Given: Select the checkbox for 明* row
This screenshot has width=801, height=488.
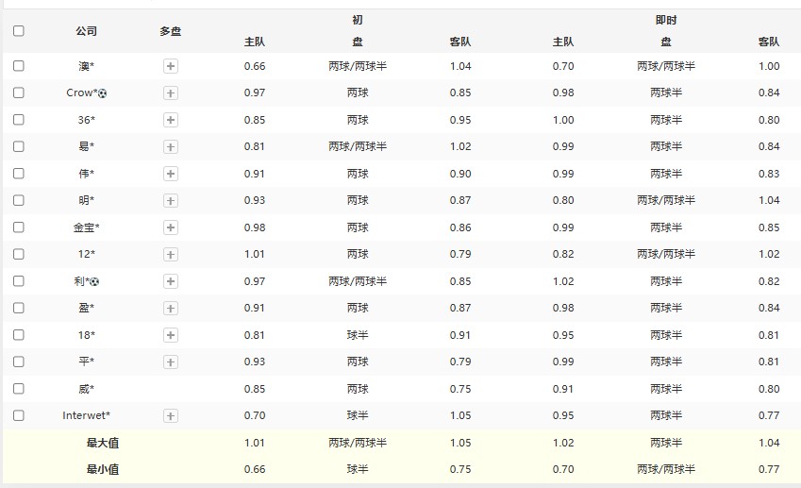Looking at the screenshot, I should pyautogui.click(x=19, y=201).
